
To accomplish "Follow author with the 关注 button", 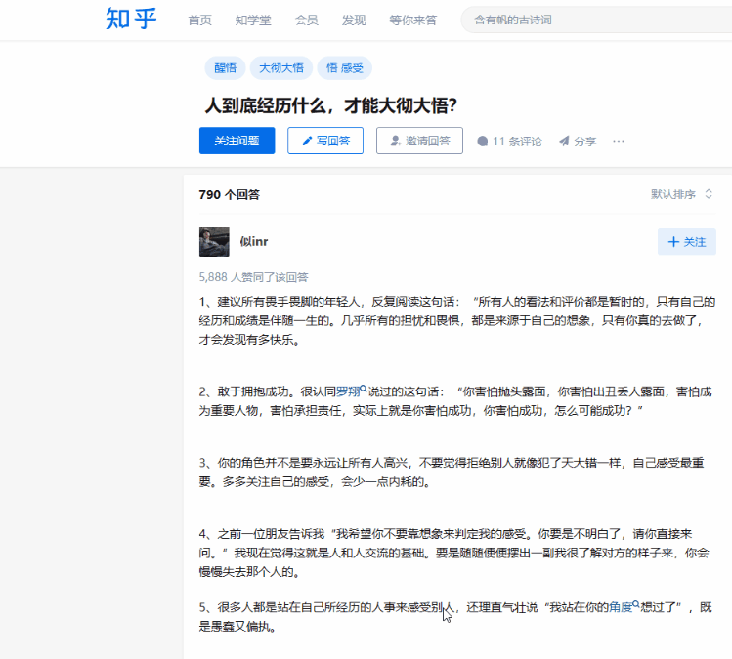I will [687, 241].
